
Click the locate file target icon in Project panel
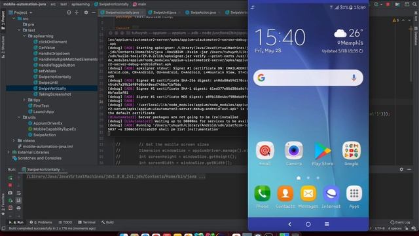tap(69, 12)
